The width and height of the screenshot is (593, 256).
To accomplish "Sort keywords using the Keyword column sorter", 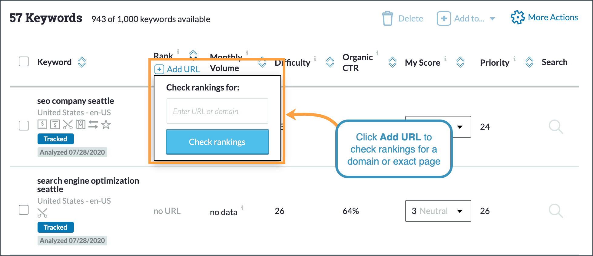I will 81,62.
